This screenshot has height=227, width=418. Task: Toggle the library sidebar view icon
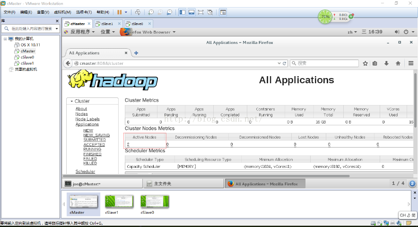tap(183, 12)
